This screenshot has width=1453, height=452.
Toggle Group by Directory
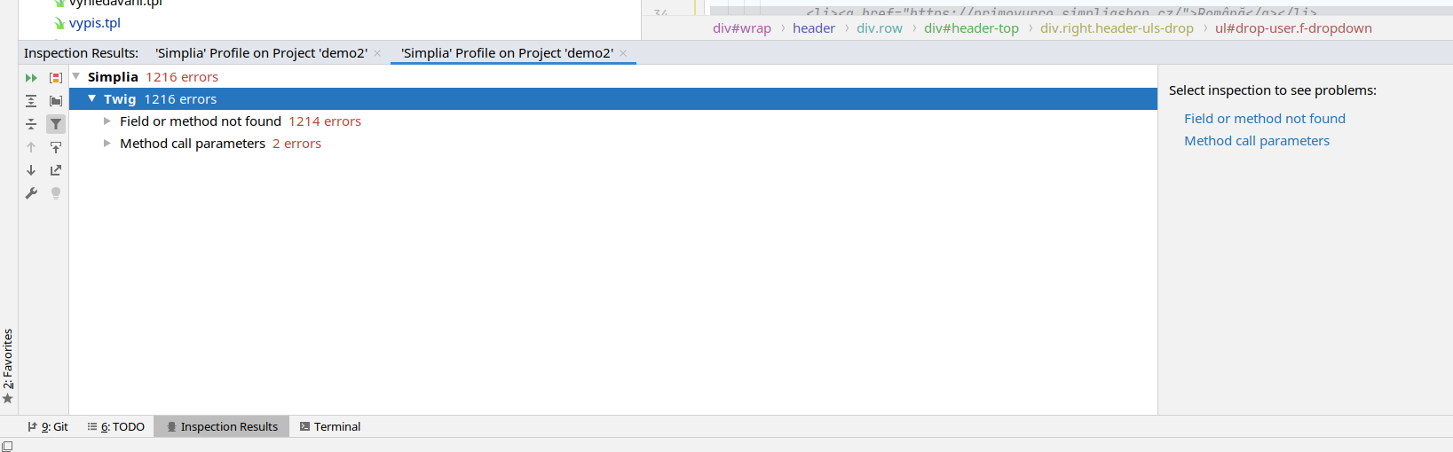click(x=56, y=101)
